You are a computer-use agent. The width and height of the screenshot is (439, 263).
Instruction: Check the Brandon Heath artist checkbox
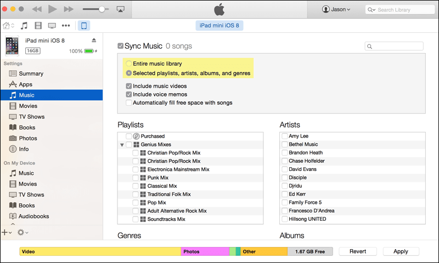click(285, 153)
